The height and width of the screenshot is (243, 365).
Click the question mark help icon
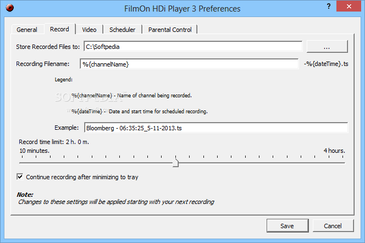(329, 6)
